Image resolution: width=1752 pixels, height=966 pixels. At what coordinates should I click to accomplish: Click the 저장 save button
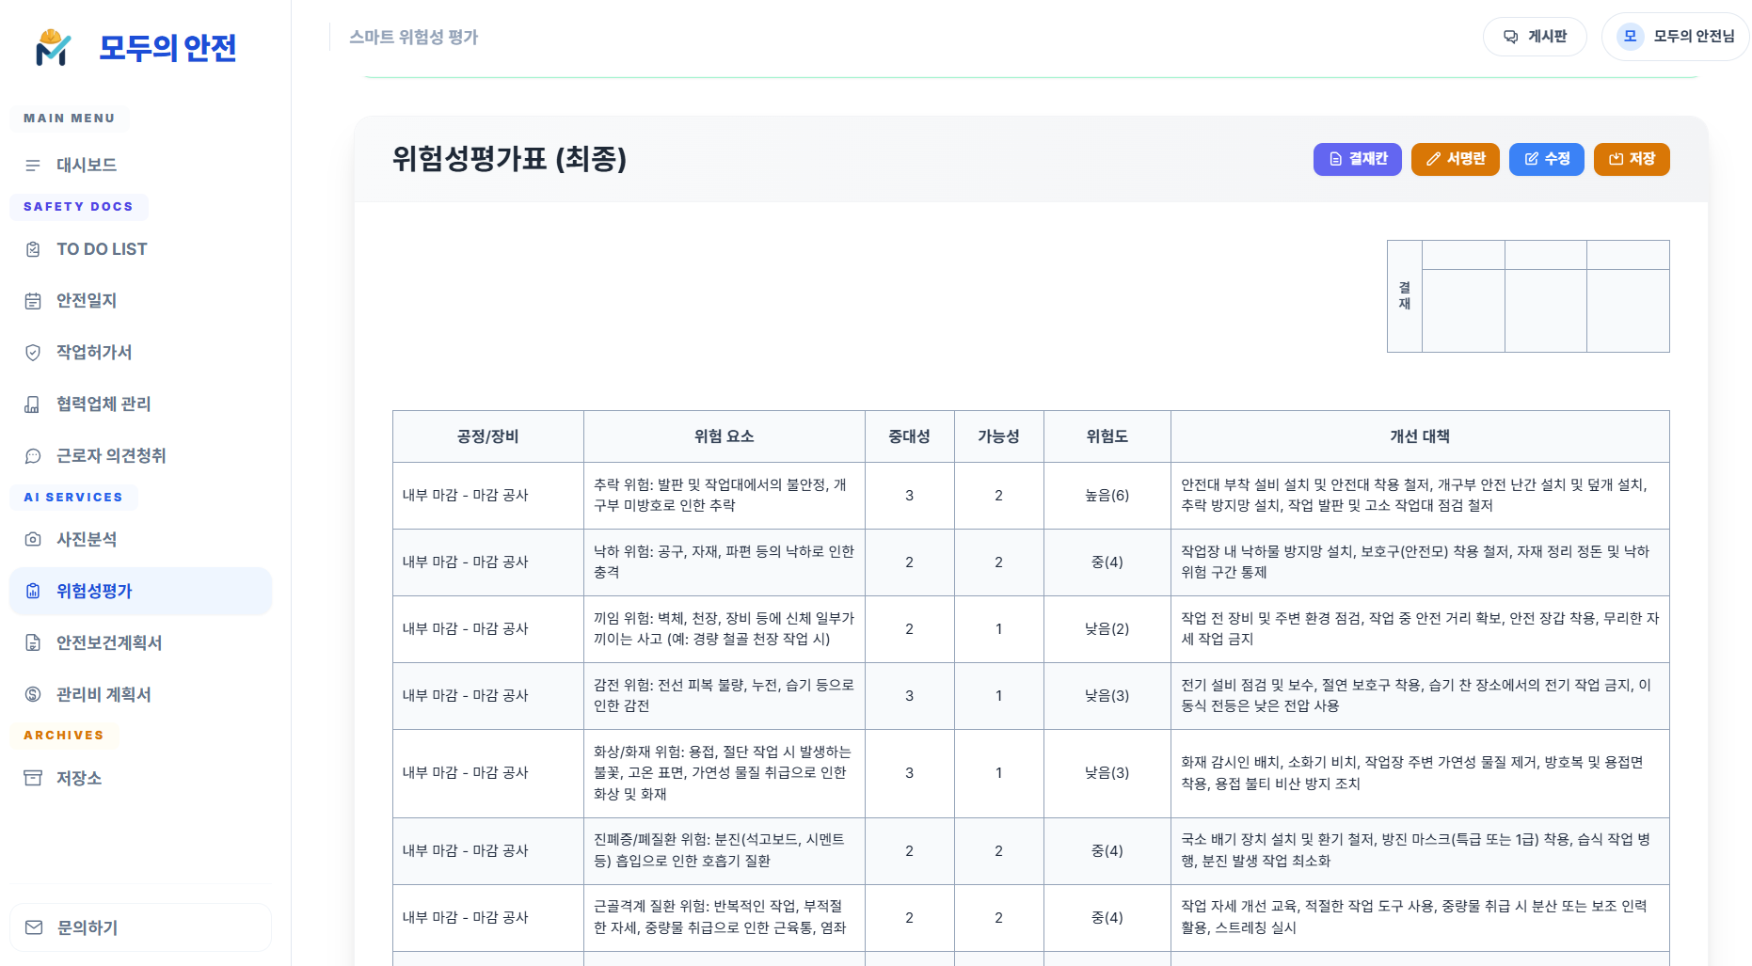[x=1632, y=159]
